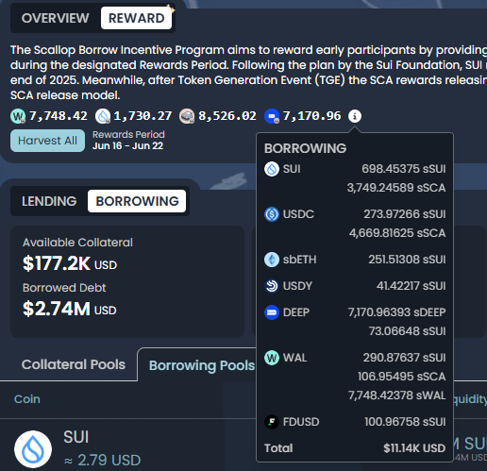Switch to the OVERVIEW tab

56,18
